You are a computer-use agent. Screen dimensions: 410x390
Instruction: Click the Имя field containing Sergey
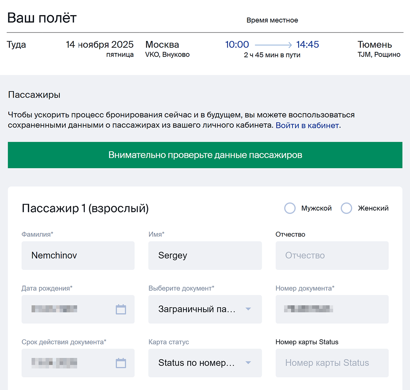205,256
